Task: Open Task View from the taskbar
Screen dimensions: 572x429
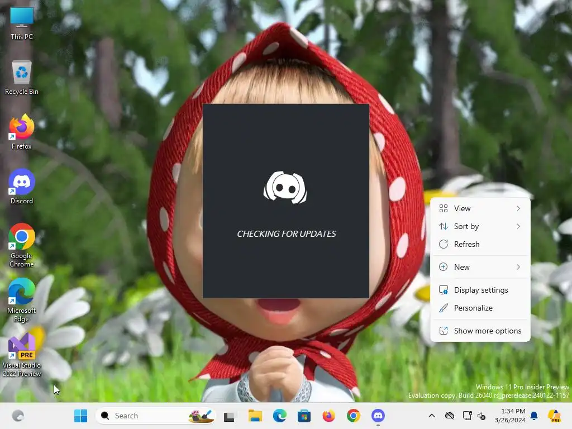Action: click(230, 416)
